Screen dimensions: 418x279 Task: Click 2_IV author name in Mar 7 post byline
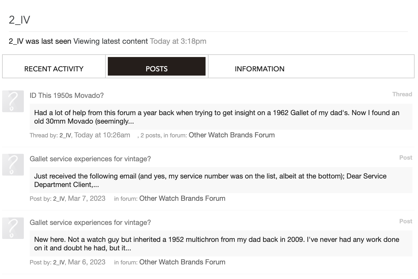59,199
